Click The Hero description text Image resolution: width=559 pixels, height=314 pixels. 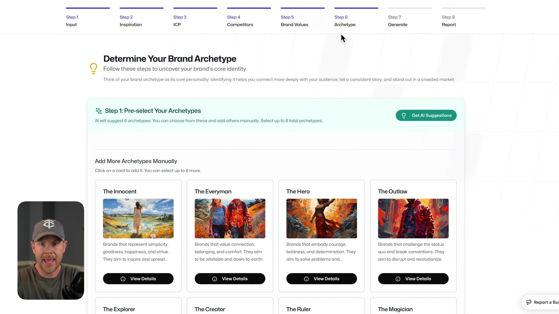[x=321, y=252]
